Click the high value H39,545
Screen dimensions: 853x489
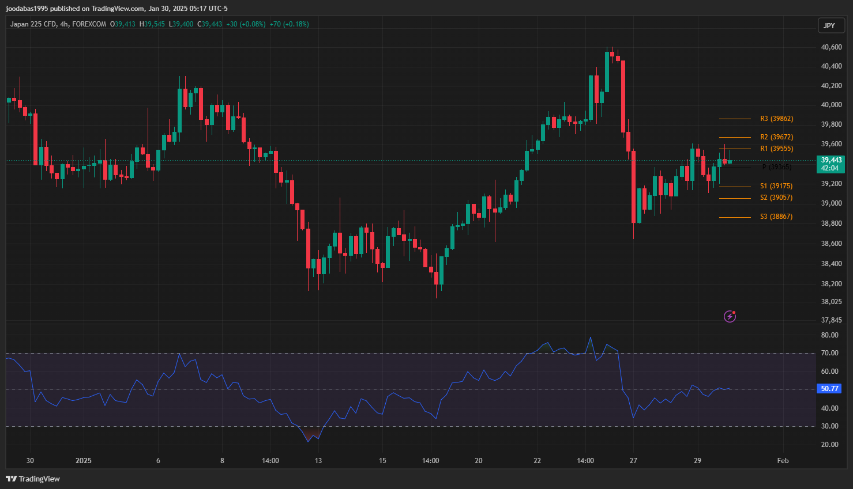[x=152, y=24]
